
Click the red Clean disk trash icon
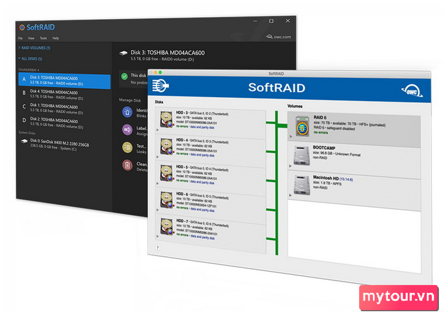pos(127,165)
